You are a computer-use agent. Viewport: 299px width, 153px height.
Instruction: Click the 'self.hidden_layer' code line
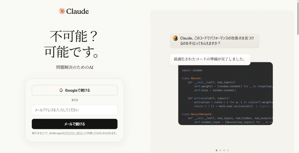pyautogui.click(x=233, y=122)
